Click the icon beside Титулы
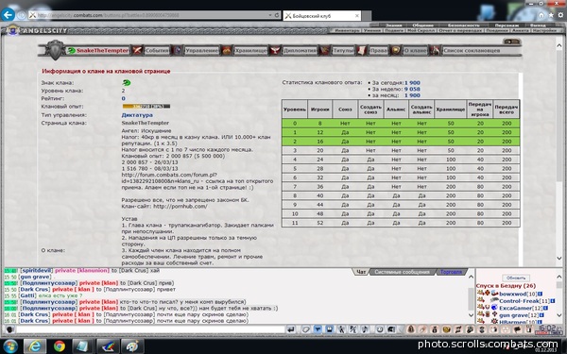This screenshot has height=354, width=567. [x=324, y=50]
